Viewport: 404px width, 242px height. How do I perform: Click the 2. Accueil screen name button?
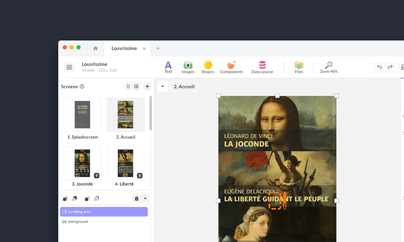pyautogui.click(x=184, y=87)
